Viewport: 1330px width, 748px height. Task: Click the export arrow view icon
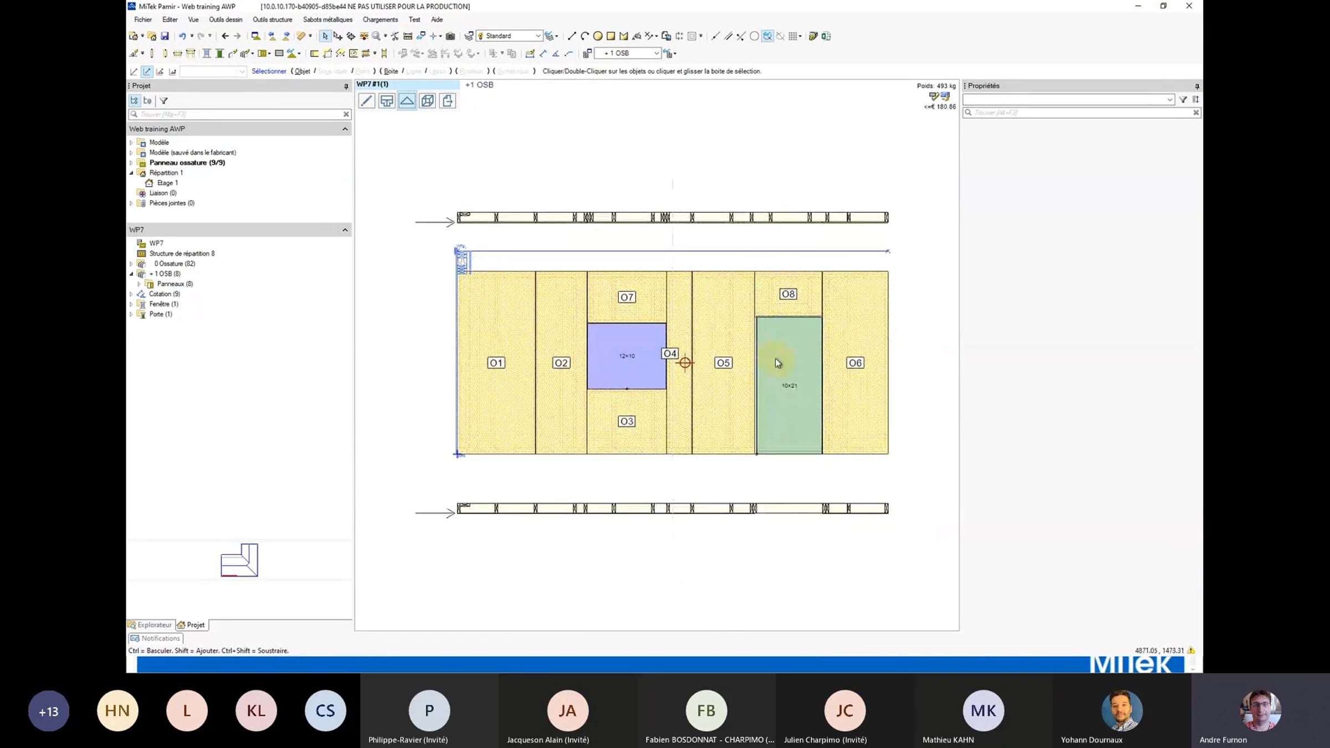click(448, 101)
